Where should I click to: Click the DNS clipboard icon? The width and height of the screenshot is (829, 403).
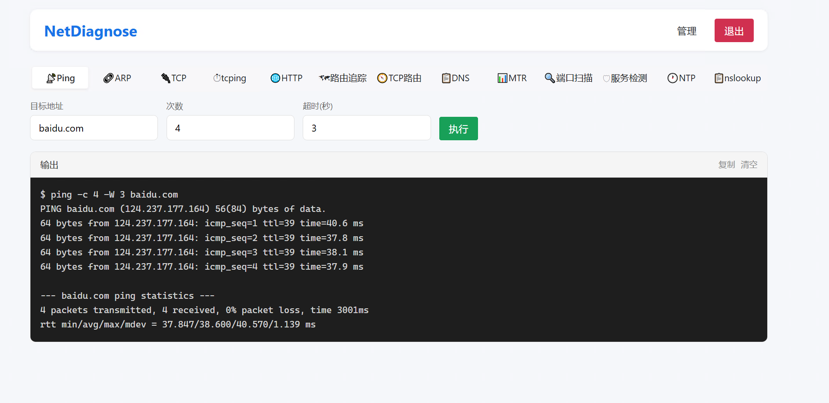tap(446, 78)
